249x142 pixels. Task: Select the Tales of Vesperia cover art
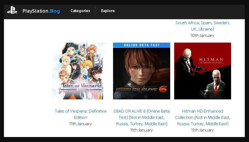point(81,71)
